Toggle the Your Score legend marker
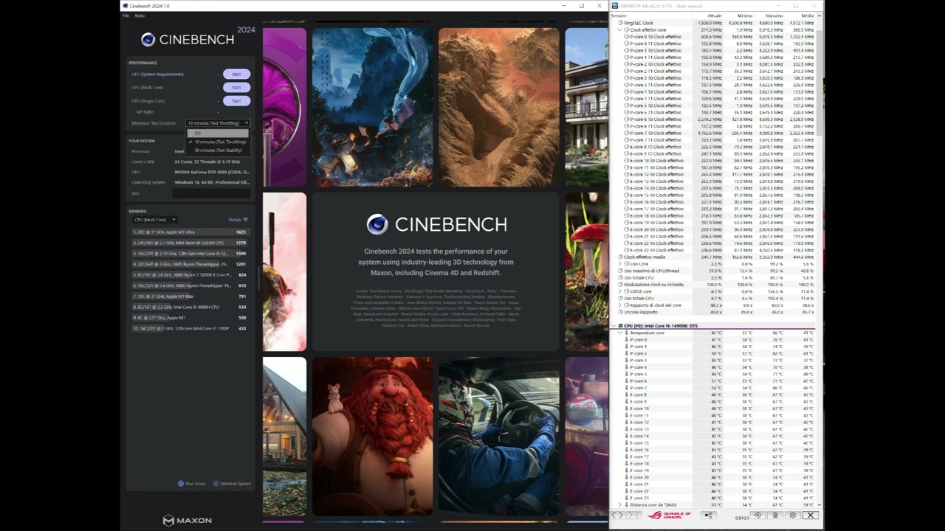Viewport: 945px width, 531px height. pos(181,484)
